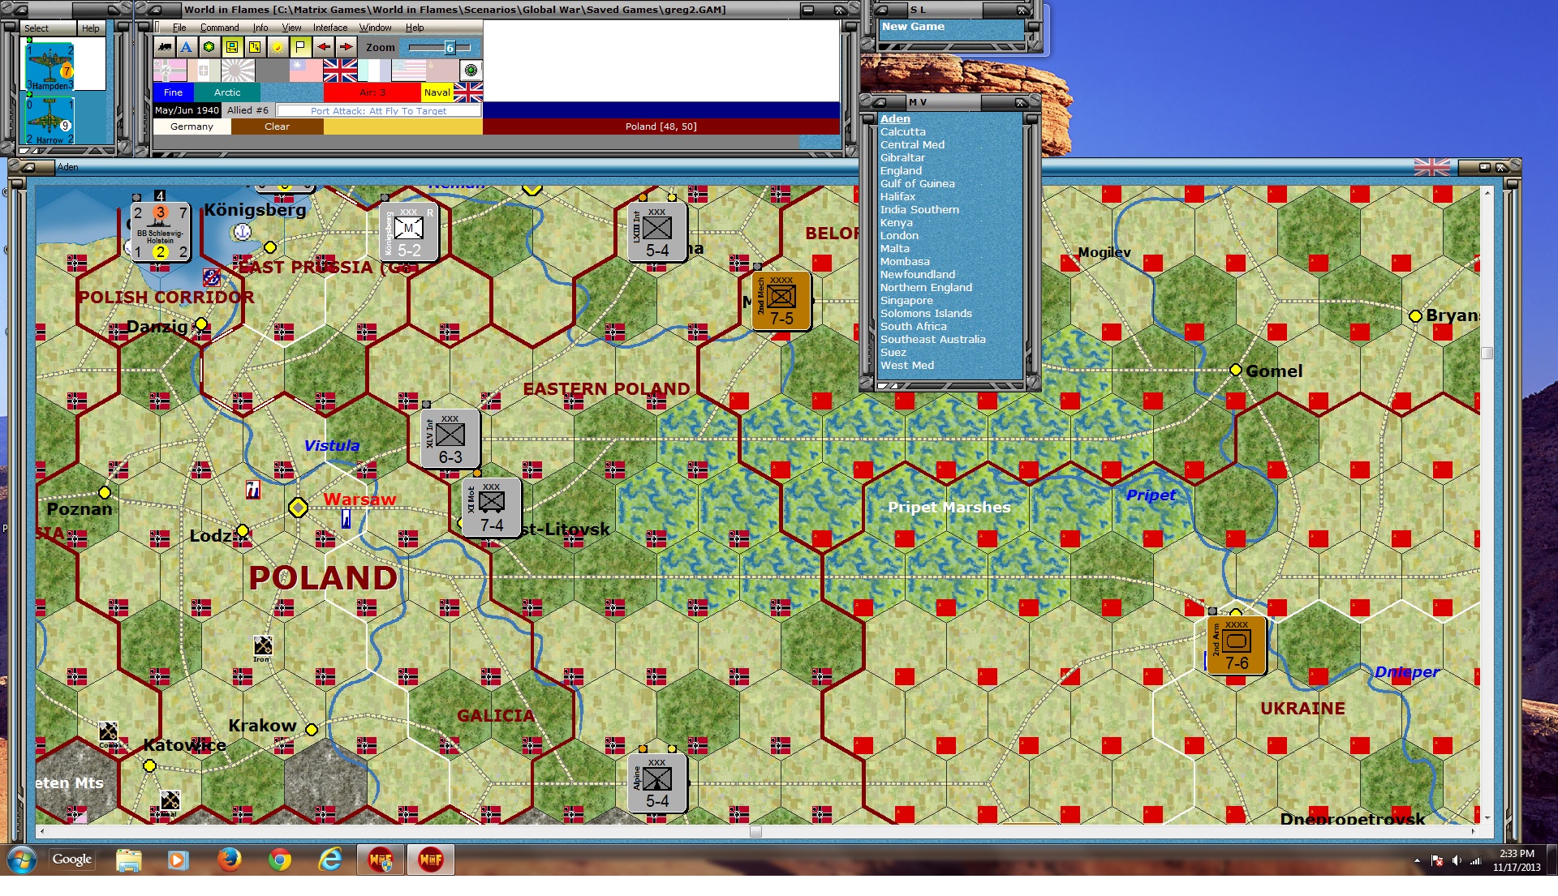Click the white flag toolbar icon
This screenshot has width=1558, height=896.
click(x=300, y=47)
